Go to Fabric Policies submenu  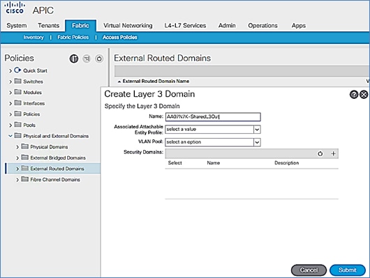[73, 37]
